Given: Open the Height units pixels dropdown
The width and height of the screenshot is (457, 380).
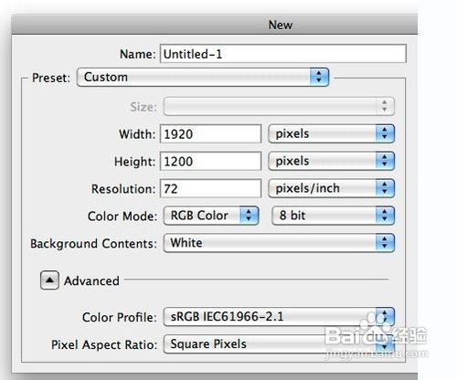Looking at the screenshot, I should pyautogui.click(x=332, y=161).
